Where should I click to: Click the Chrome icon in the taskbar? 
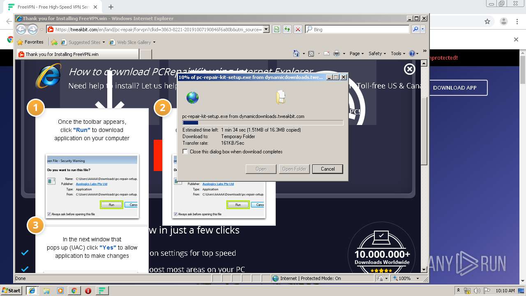[74, 290]
